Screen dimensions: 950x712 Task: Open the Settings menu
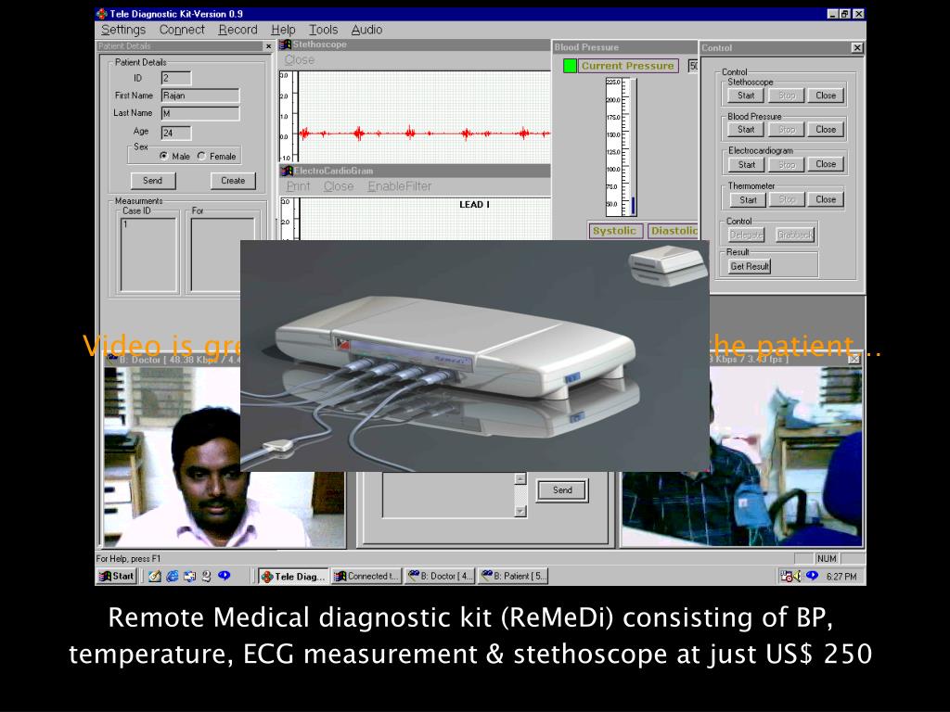123,30
